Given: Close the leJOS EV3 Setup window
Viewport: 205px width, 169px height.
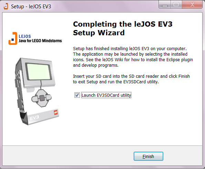Looking at the screenshot, I should 192,5.
